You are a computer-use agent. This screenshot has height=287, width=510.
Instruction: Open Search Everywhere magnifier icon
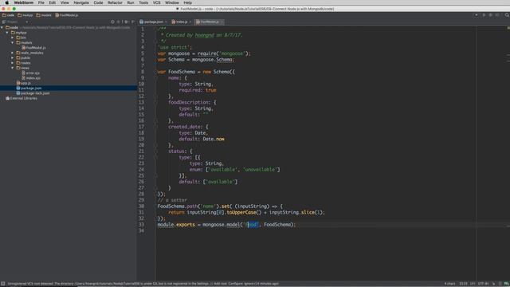pyautogui.click(x=507, y=15)
